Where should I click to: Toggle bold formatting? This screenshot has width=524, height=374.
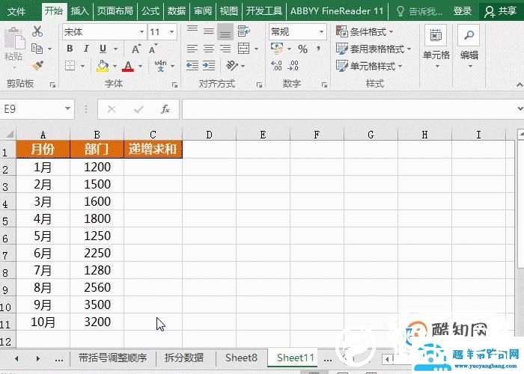coord(70,49)
